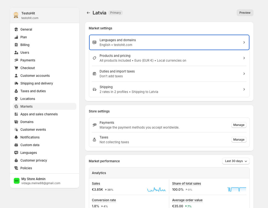Click the Checkout cart icon
The image size is (268, 208).
tap(16, 68)
